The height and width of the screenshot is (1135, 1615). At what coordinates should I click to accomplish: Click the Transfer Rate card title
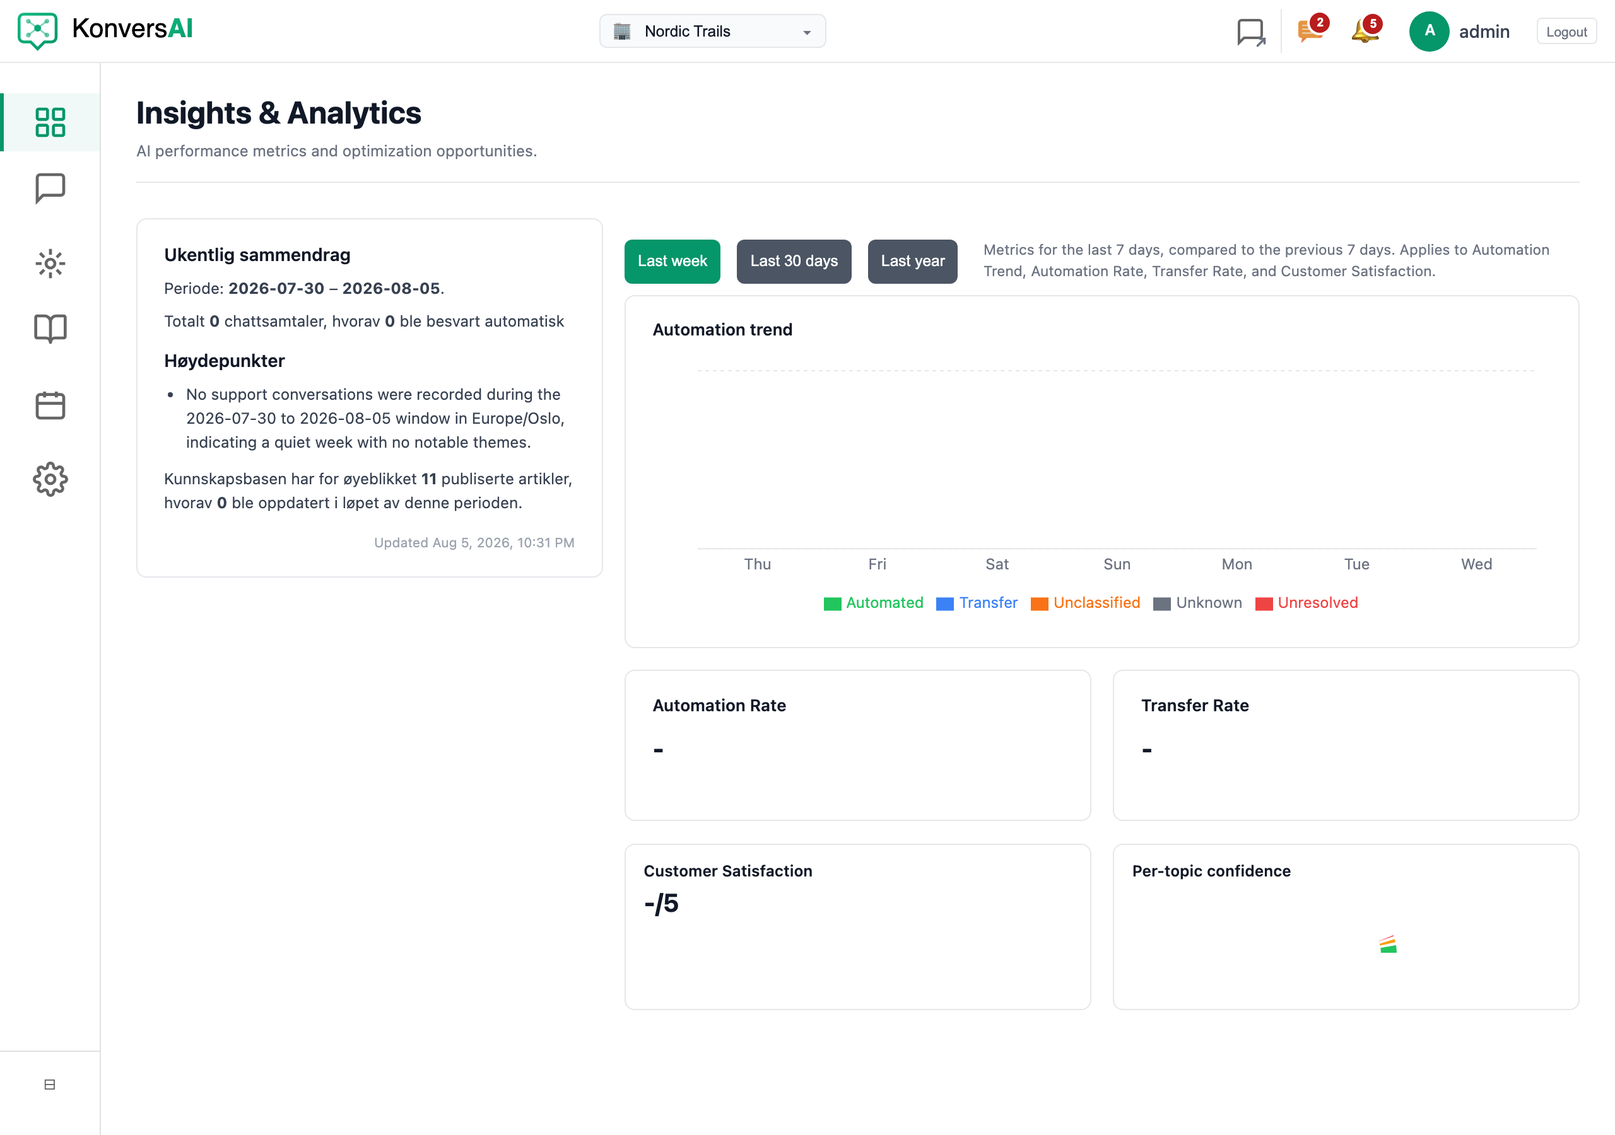point(1194,706)
